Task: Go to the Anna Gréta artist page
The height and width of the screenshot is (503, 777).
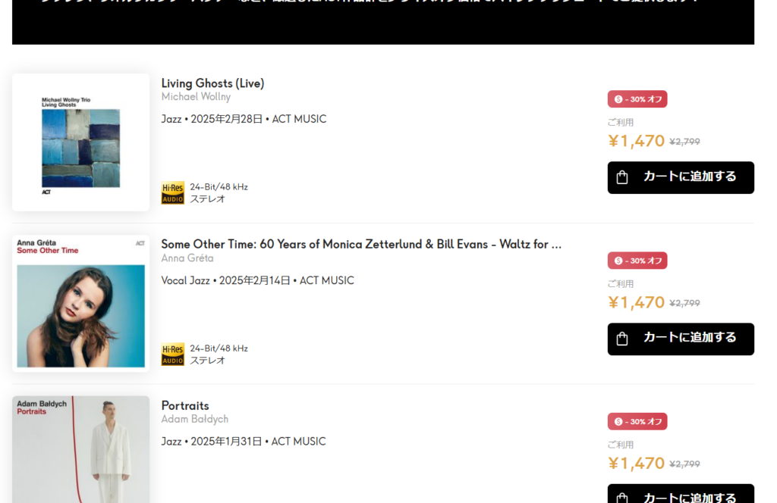Action: 187,258
